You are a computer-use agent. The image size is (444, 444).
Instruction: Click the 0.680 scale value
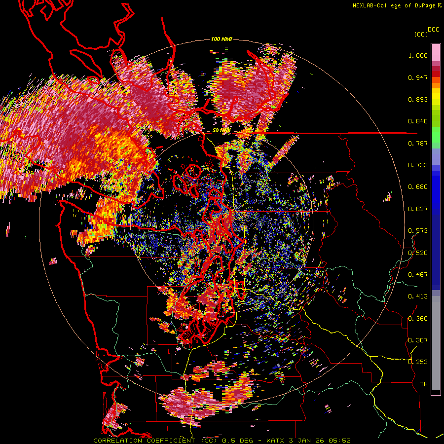point(418,187)
